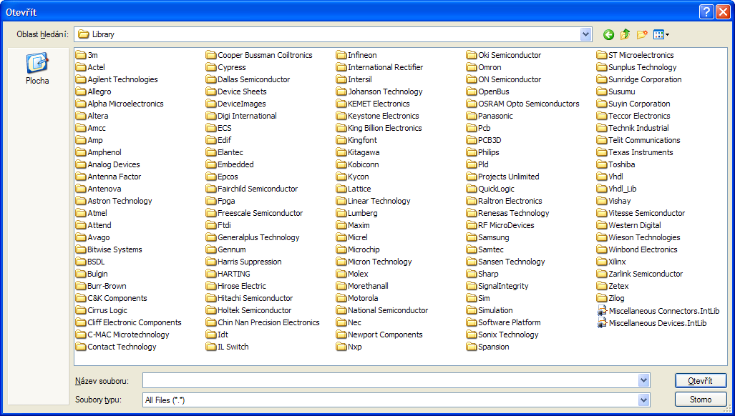Click inside the Název souboru text field
This screenshot has width=735, height=416.
[390, 381]
